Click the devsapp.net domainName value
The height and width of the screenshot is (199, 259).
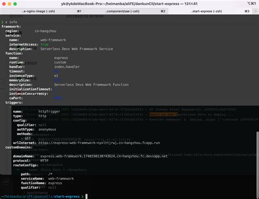(104, 156)
